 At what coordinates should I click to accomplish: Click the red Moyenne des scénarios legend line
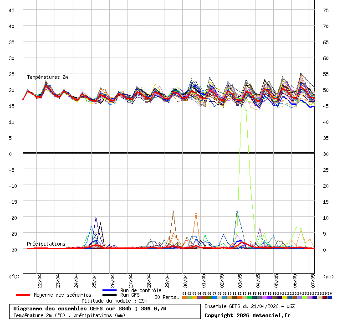[x=24, y=295]
